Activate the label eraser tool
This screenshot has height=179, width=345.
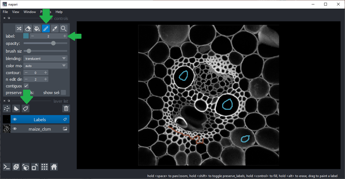coord(28,28)
